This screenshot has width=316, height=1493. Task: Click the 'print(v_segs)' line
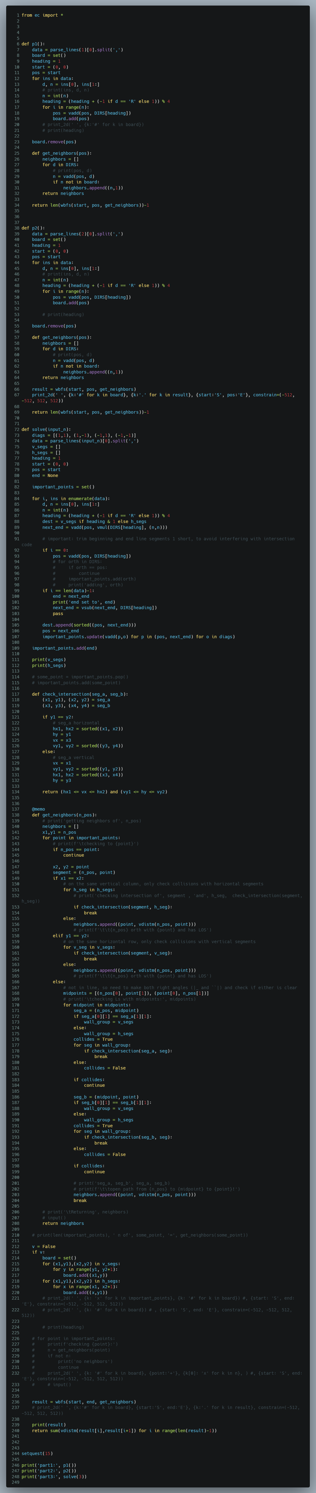(x=49, y=660)
